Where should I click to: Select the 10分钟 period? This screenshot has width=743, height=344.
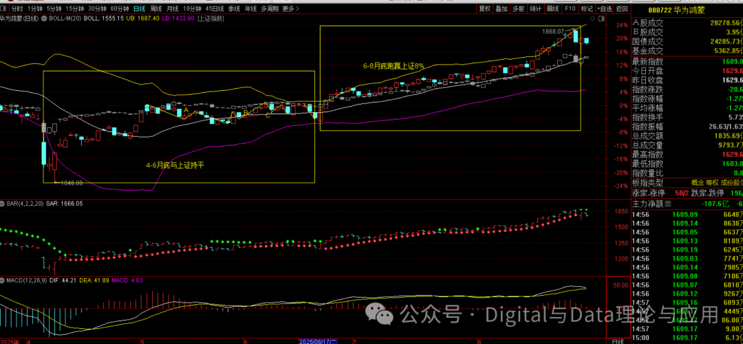coord(193,8)
